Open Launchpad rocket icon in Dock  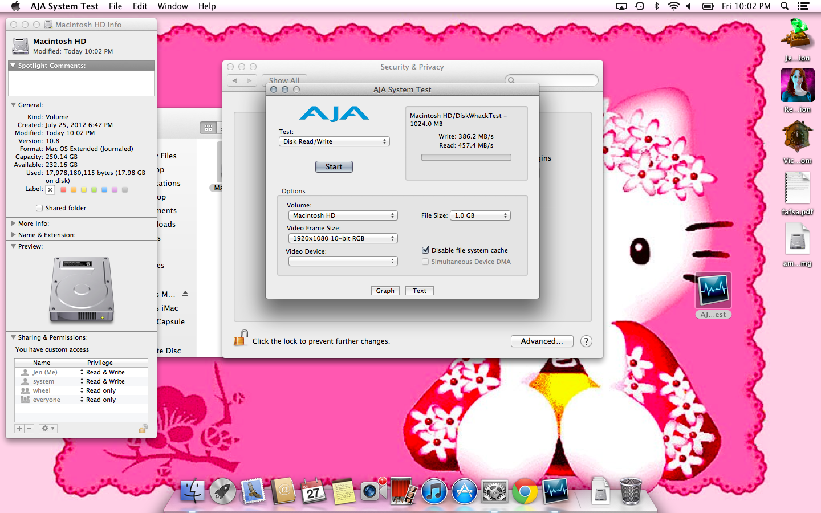[x=222, y=491]
